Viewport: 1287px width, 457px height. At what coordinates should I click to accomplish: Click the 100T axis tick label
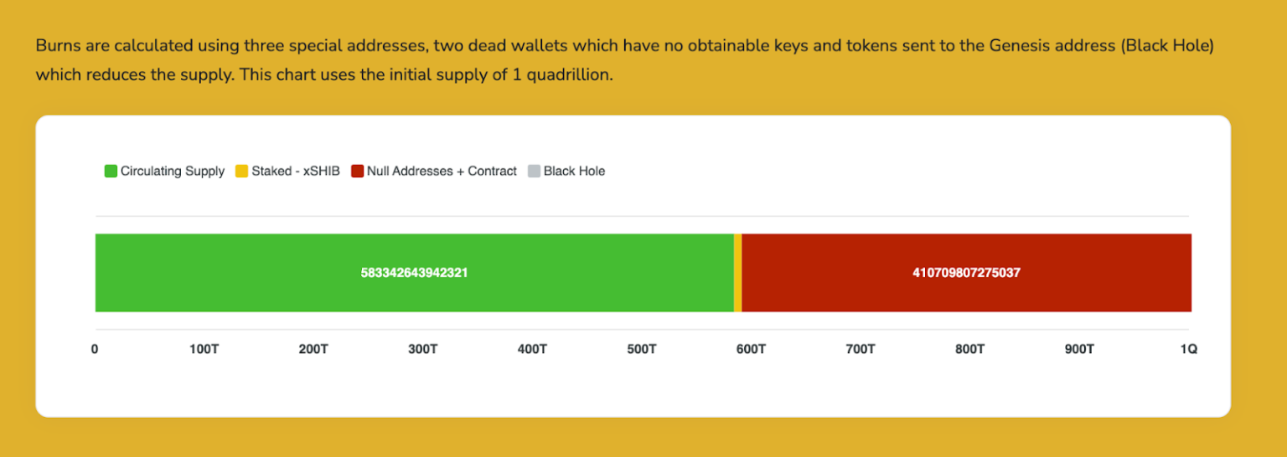click(204, 349)
